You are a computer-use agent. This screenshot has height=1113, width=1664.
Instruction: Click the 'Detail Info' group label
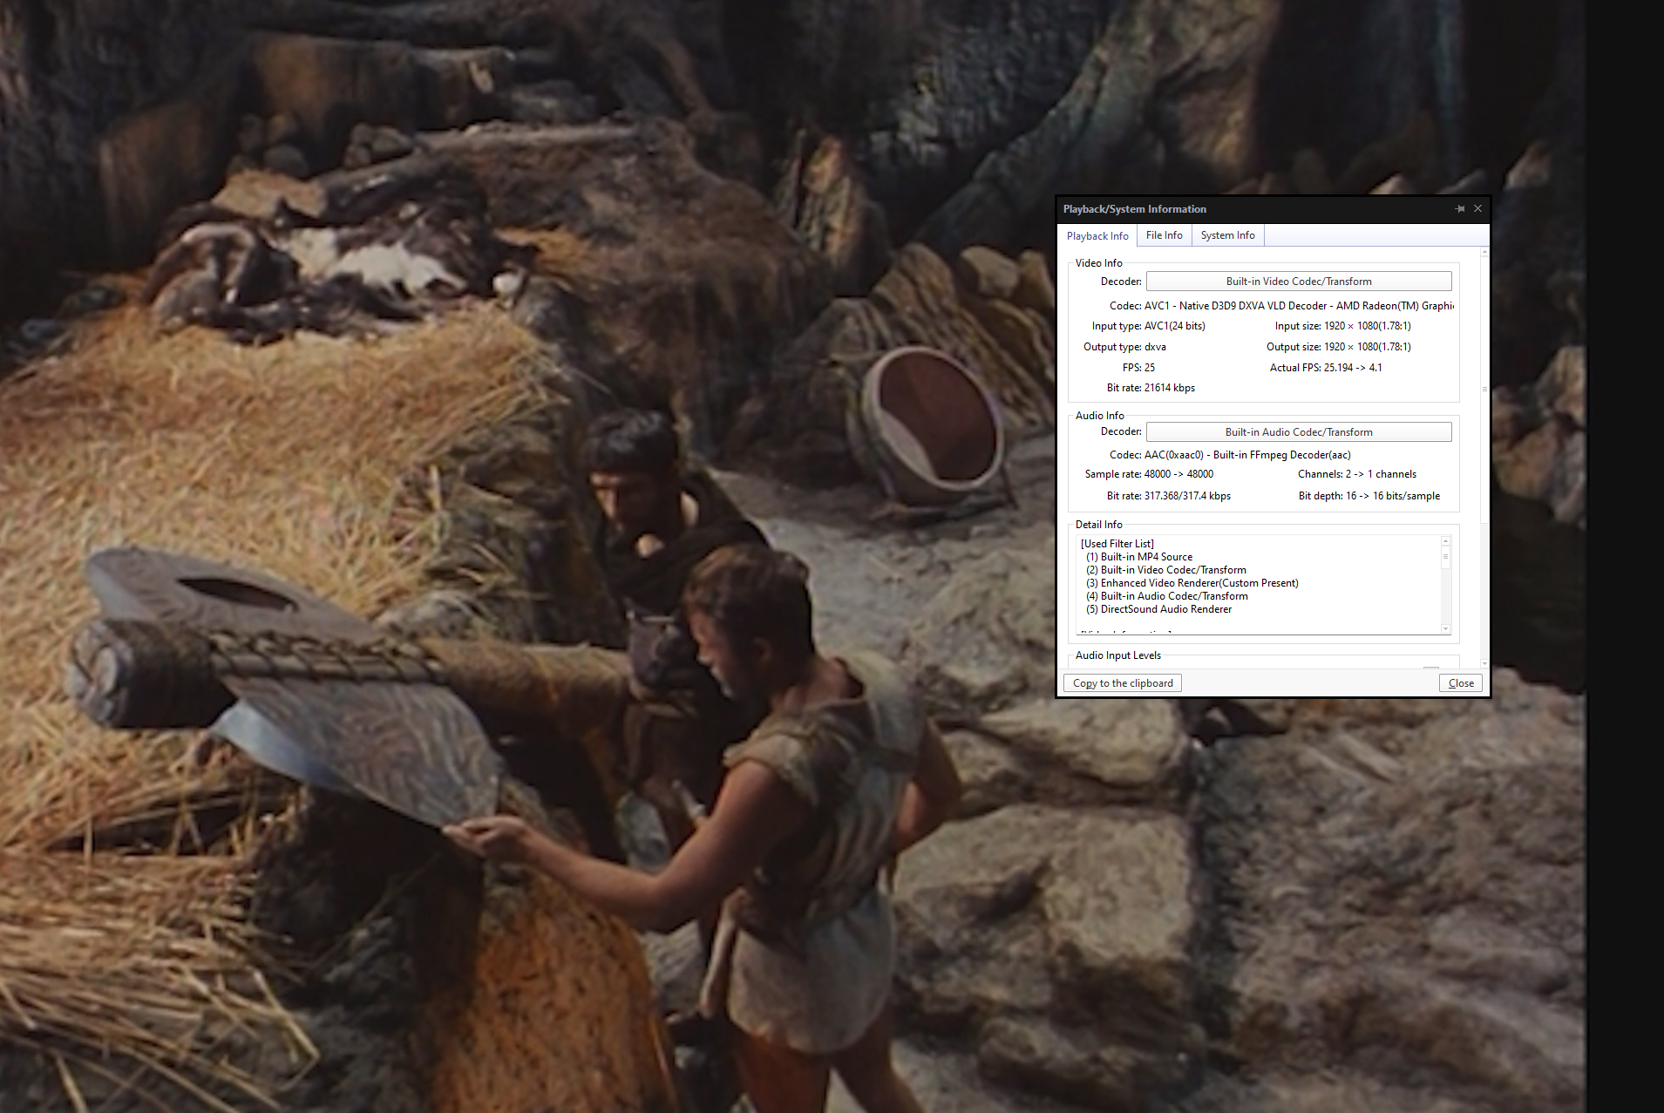click(x=1098, y=525)
